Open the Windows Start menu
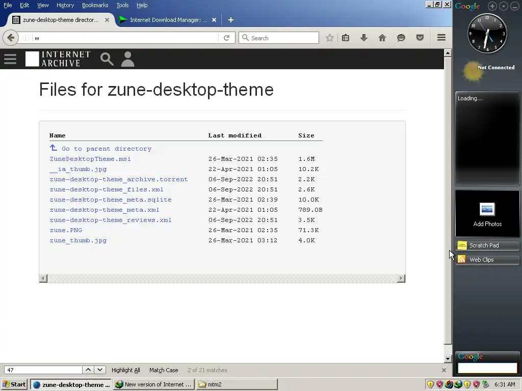The width and height of the screenshot is (522, 391). pos(14,384)
